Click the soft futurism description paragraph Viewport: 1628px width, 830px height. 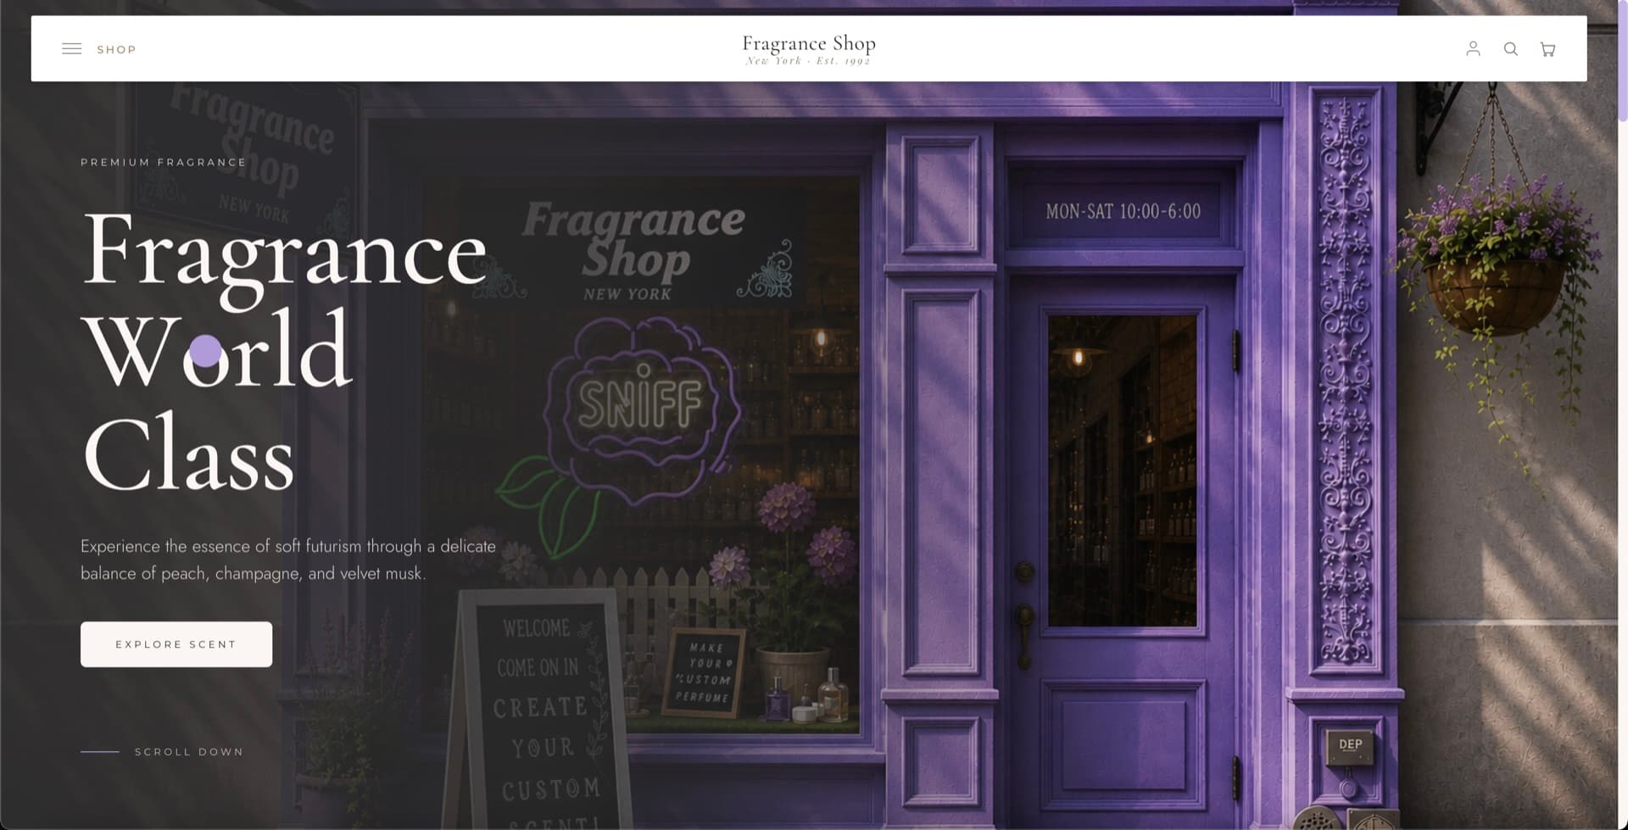click(288, 560)
